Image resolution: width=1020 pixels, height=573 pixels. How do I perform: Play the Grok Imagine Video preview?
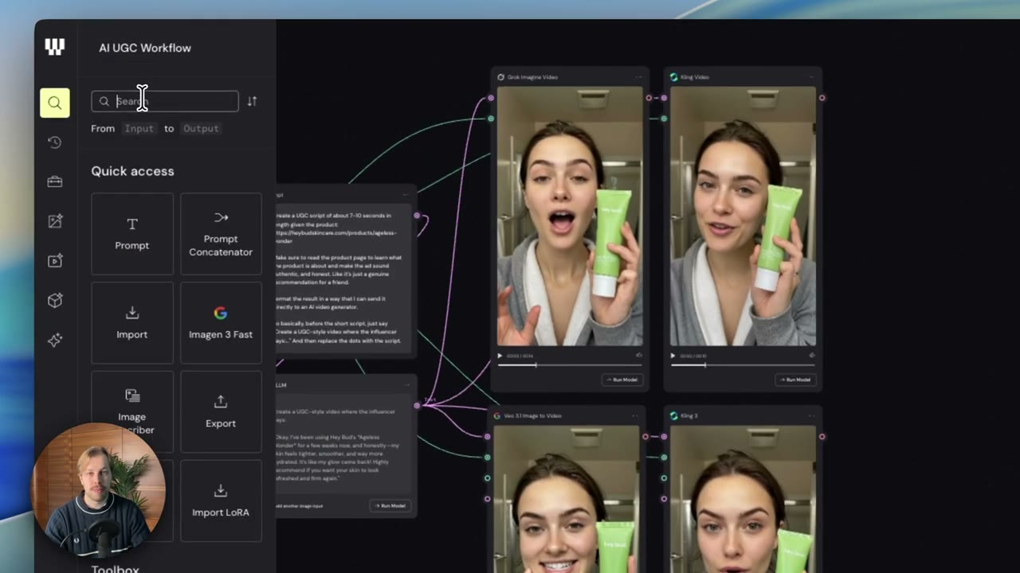[500, 356]
